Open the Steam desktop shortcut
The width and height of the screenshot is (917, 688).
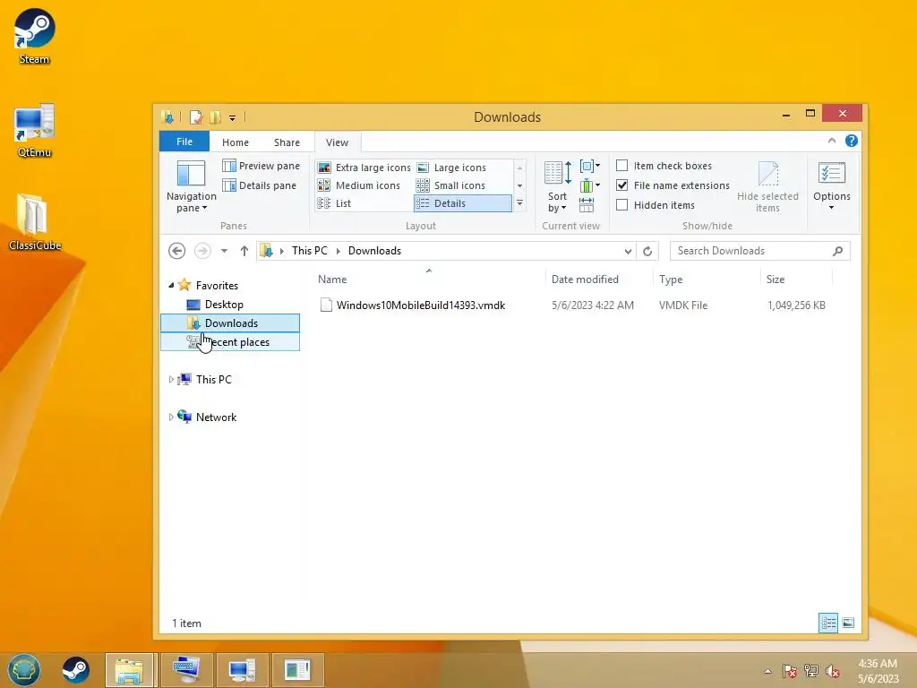(34, 36)
